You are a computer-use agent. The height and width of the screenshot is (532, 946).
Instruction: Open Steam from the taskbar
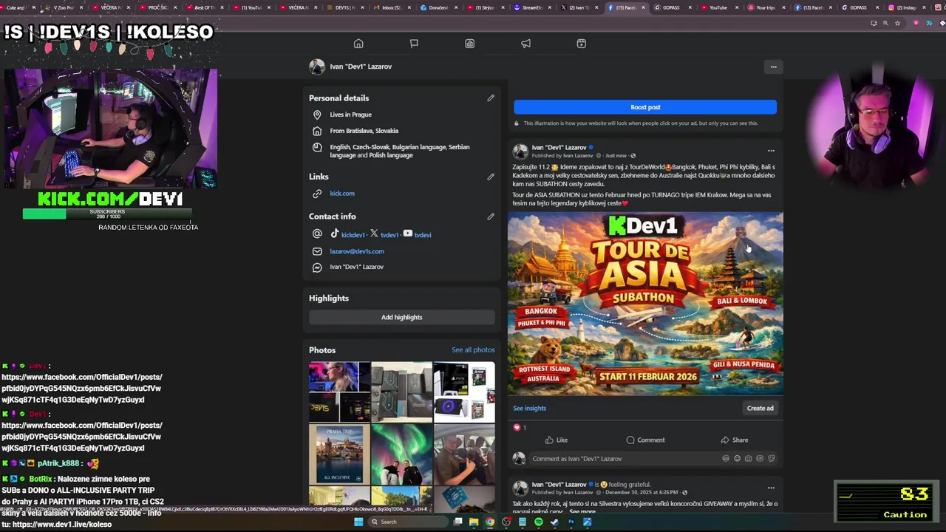tap(555, 522)
